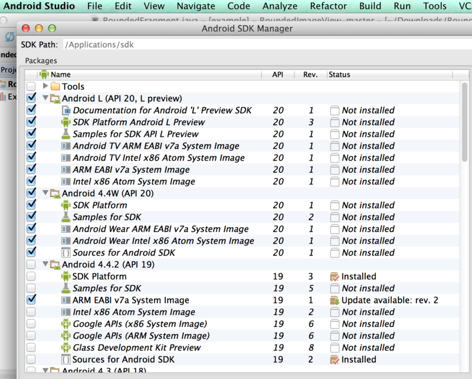Sort packages by the Status column header

(390, 74)
